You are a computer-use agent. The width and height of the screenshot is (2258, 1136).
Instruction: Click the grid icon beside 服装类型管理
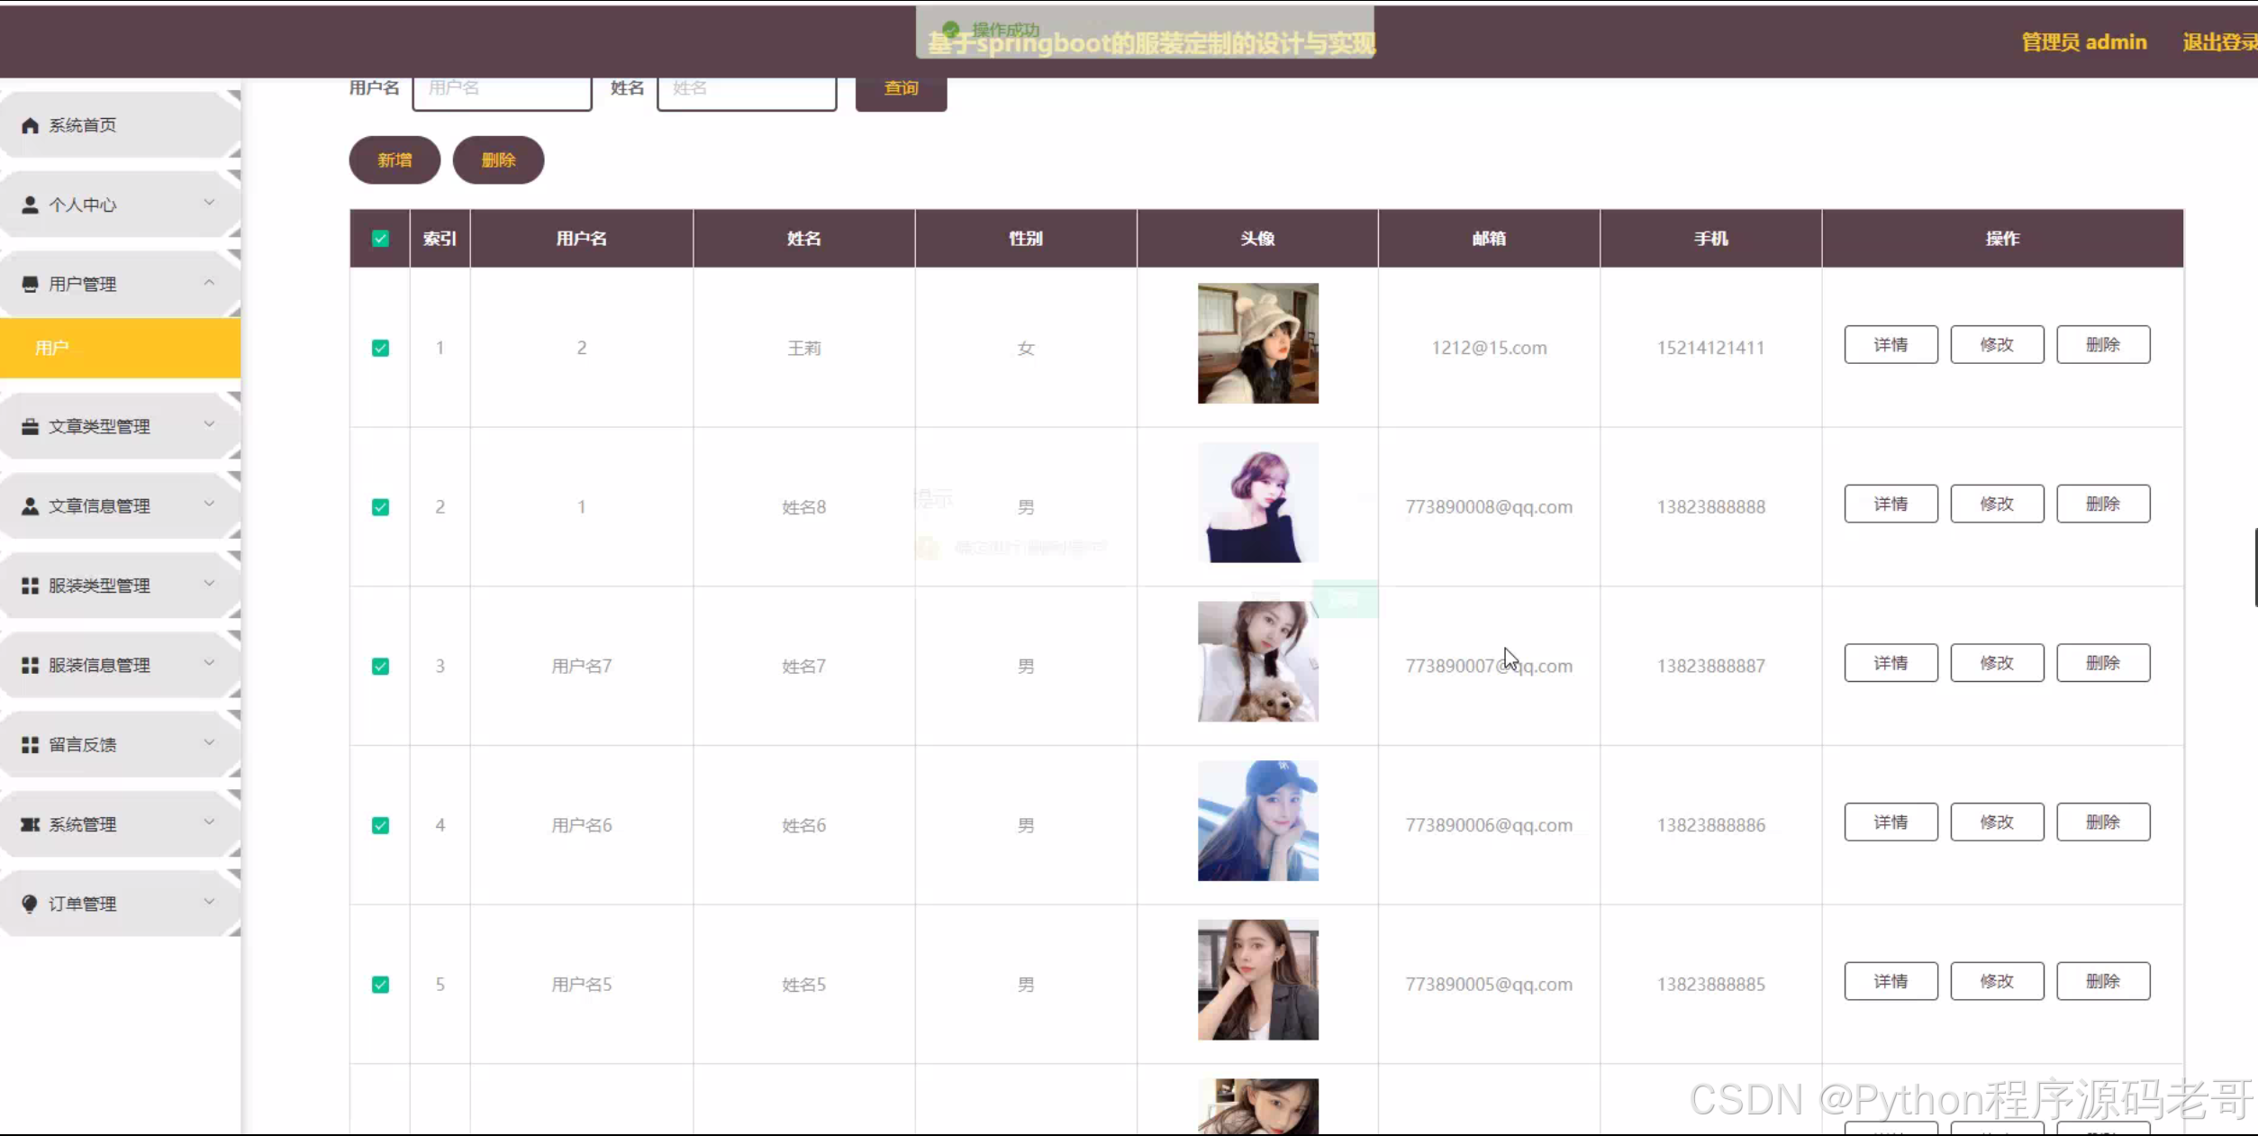click(30, 586)
